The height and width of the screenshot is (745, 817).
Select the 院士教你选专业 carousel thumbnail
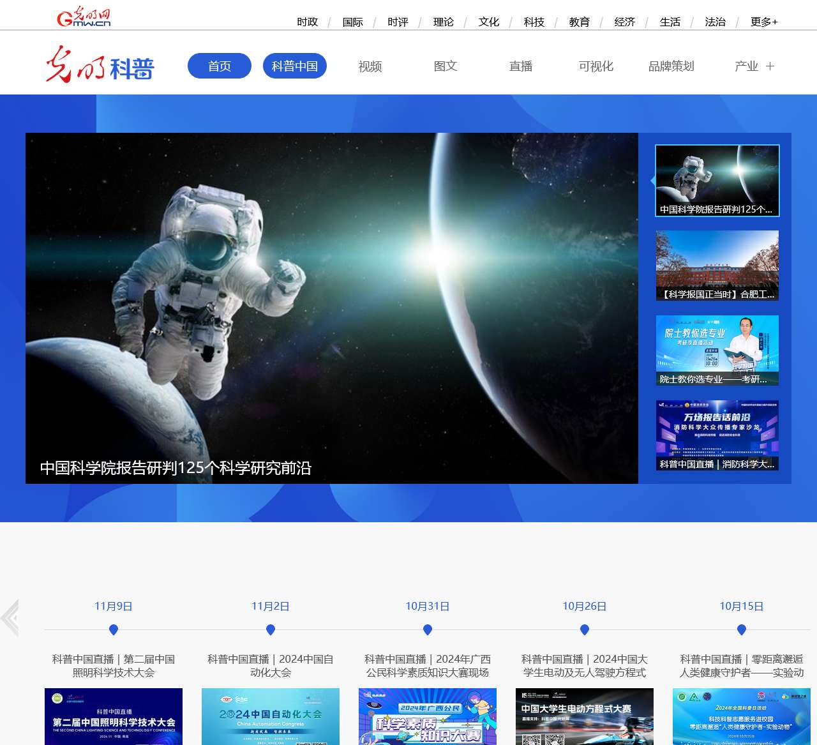tap(717, 350)
